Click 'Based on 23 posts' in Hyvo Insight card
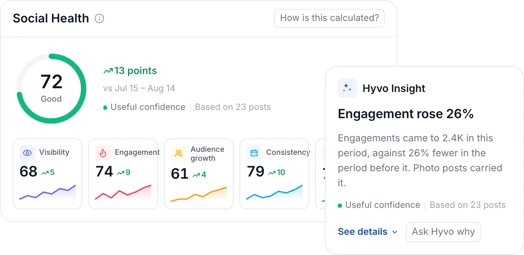Screen dimensions: 524x255 pyautogui.click(x=467, y=205)
